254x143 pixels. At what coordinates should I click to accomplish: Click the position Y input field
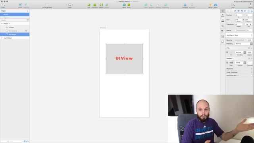tap(248, 15)
